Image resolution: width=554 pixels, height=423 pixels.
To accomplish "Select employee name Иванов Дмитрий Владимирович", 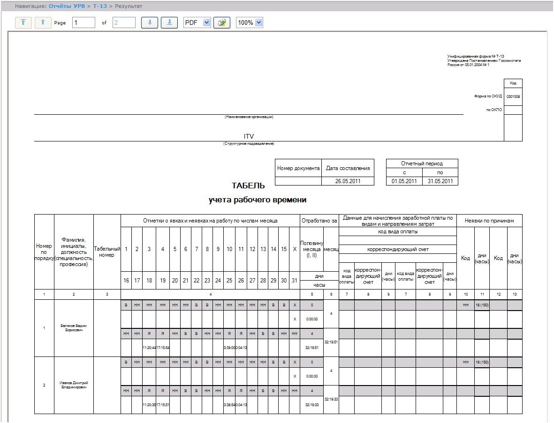I will 74,385.
